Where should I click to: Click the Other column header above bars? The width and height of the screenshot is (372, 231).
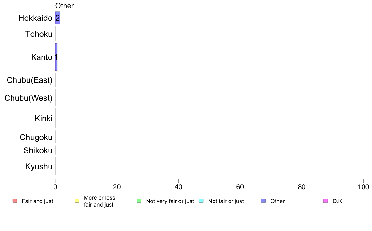click(x=65, y=6)
